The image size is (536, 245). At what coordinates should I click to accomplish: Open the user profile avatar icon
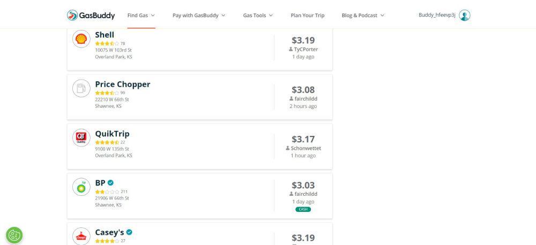(x=464, y=16)
